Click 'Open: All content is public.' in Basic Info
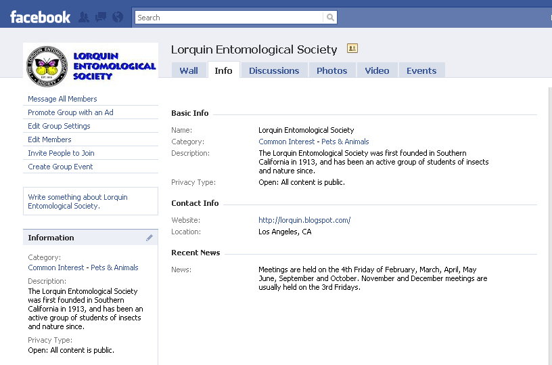The image size is (552, 365). (x=302, y=182)
